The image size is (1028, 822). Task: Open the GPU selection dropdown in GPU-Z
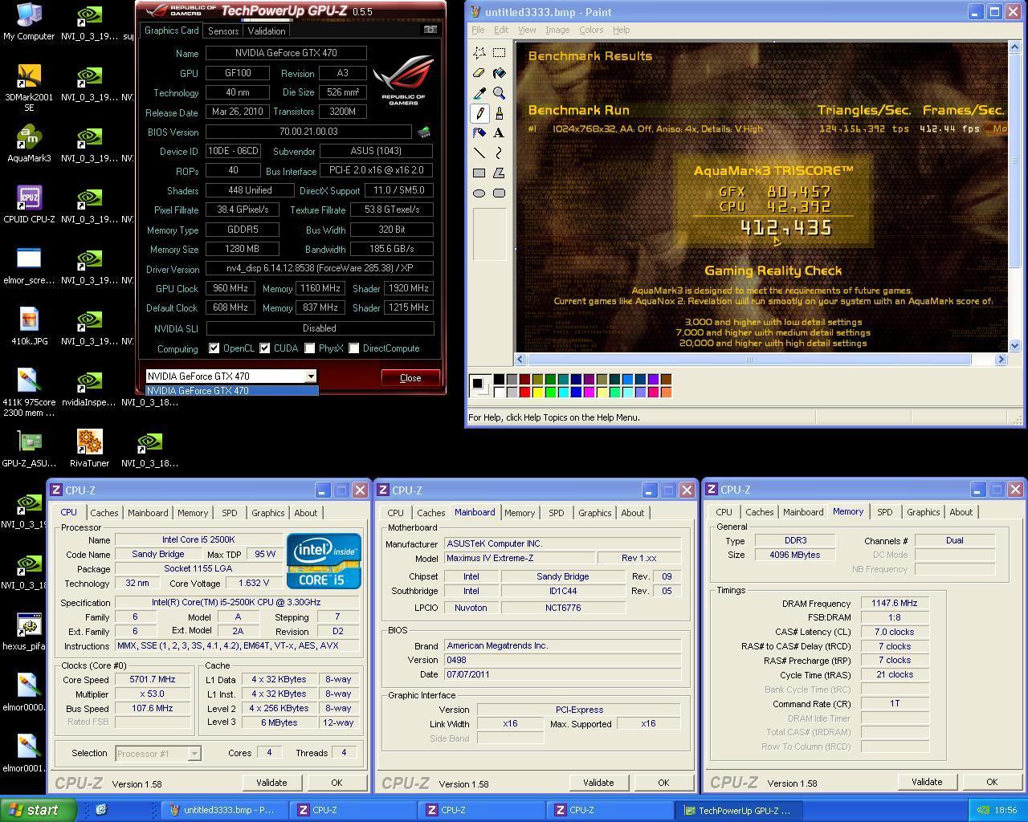tap(310, 376)
